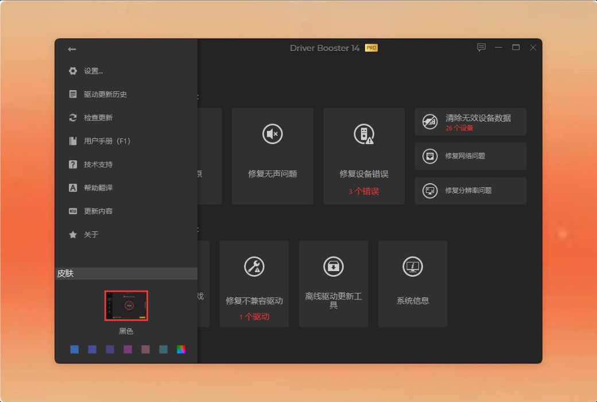The height and width of the screenshot is (402, 597).
Task: Click the yellow PRO badge
Action: 371,48
